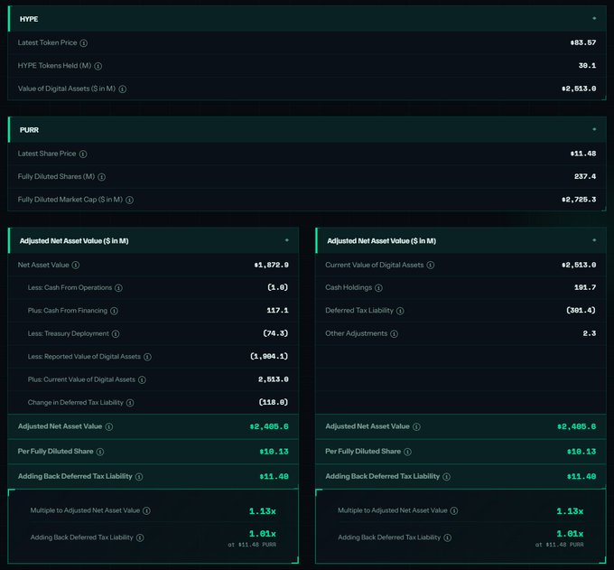Select the $83.57 token price value
614x570 pixels.
[583, 42]
